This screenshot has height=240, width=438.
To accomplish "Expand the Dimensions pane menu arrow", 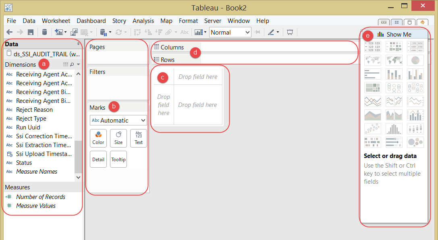I will click(79, 64).
